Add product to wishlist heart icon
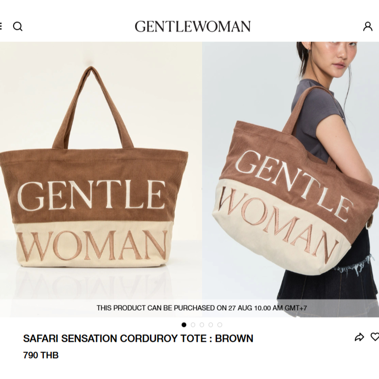Screen dimensions: 379x379 click(x=375, y=337)
